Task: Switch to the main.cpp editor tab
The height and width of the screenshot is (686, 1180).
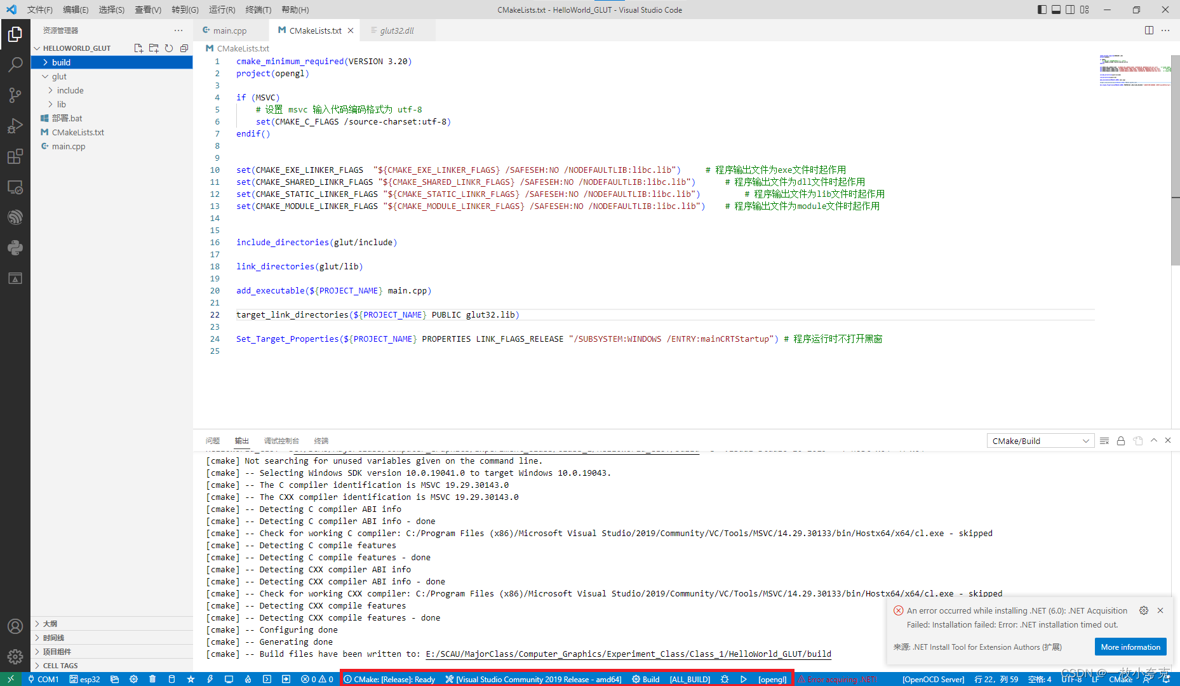Action: 229,30
